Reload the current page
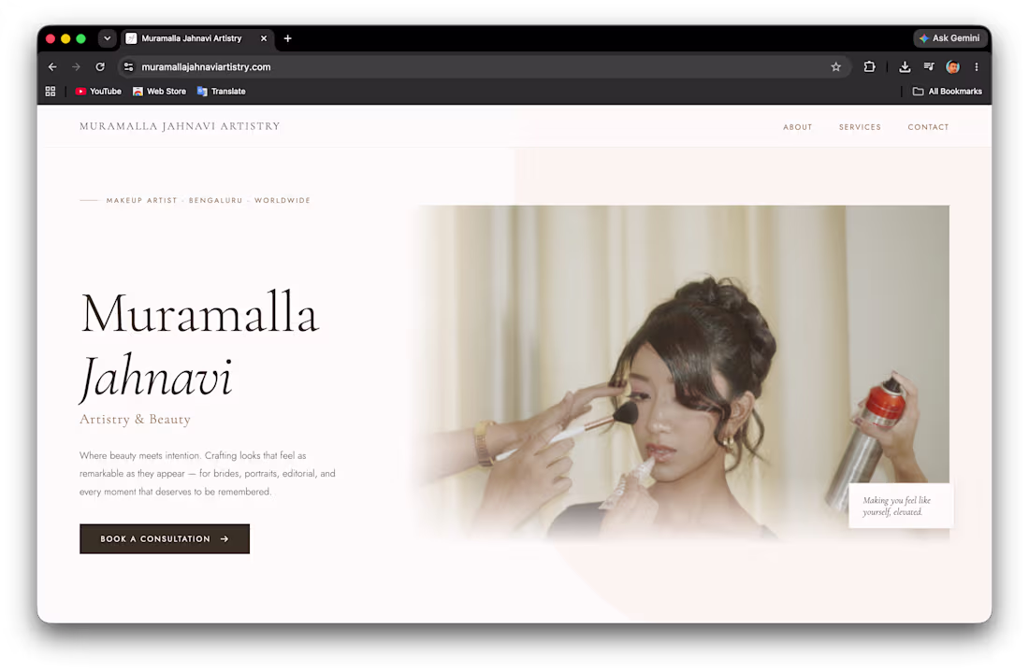 100,67
